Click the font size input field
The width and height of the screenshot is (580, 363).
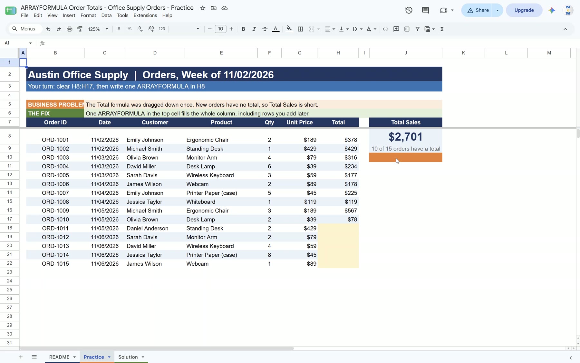[220, 29]
